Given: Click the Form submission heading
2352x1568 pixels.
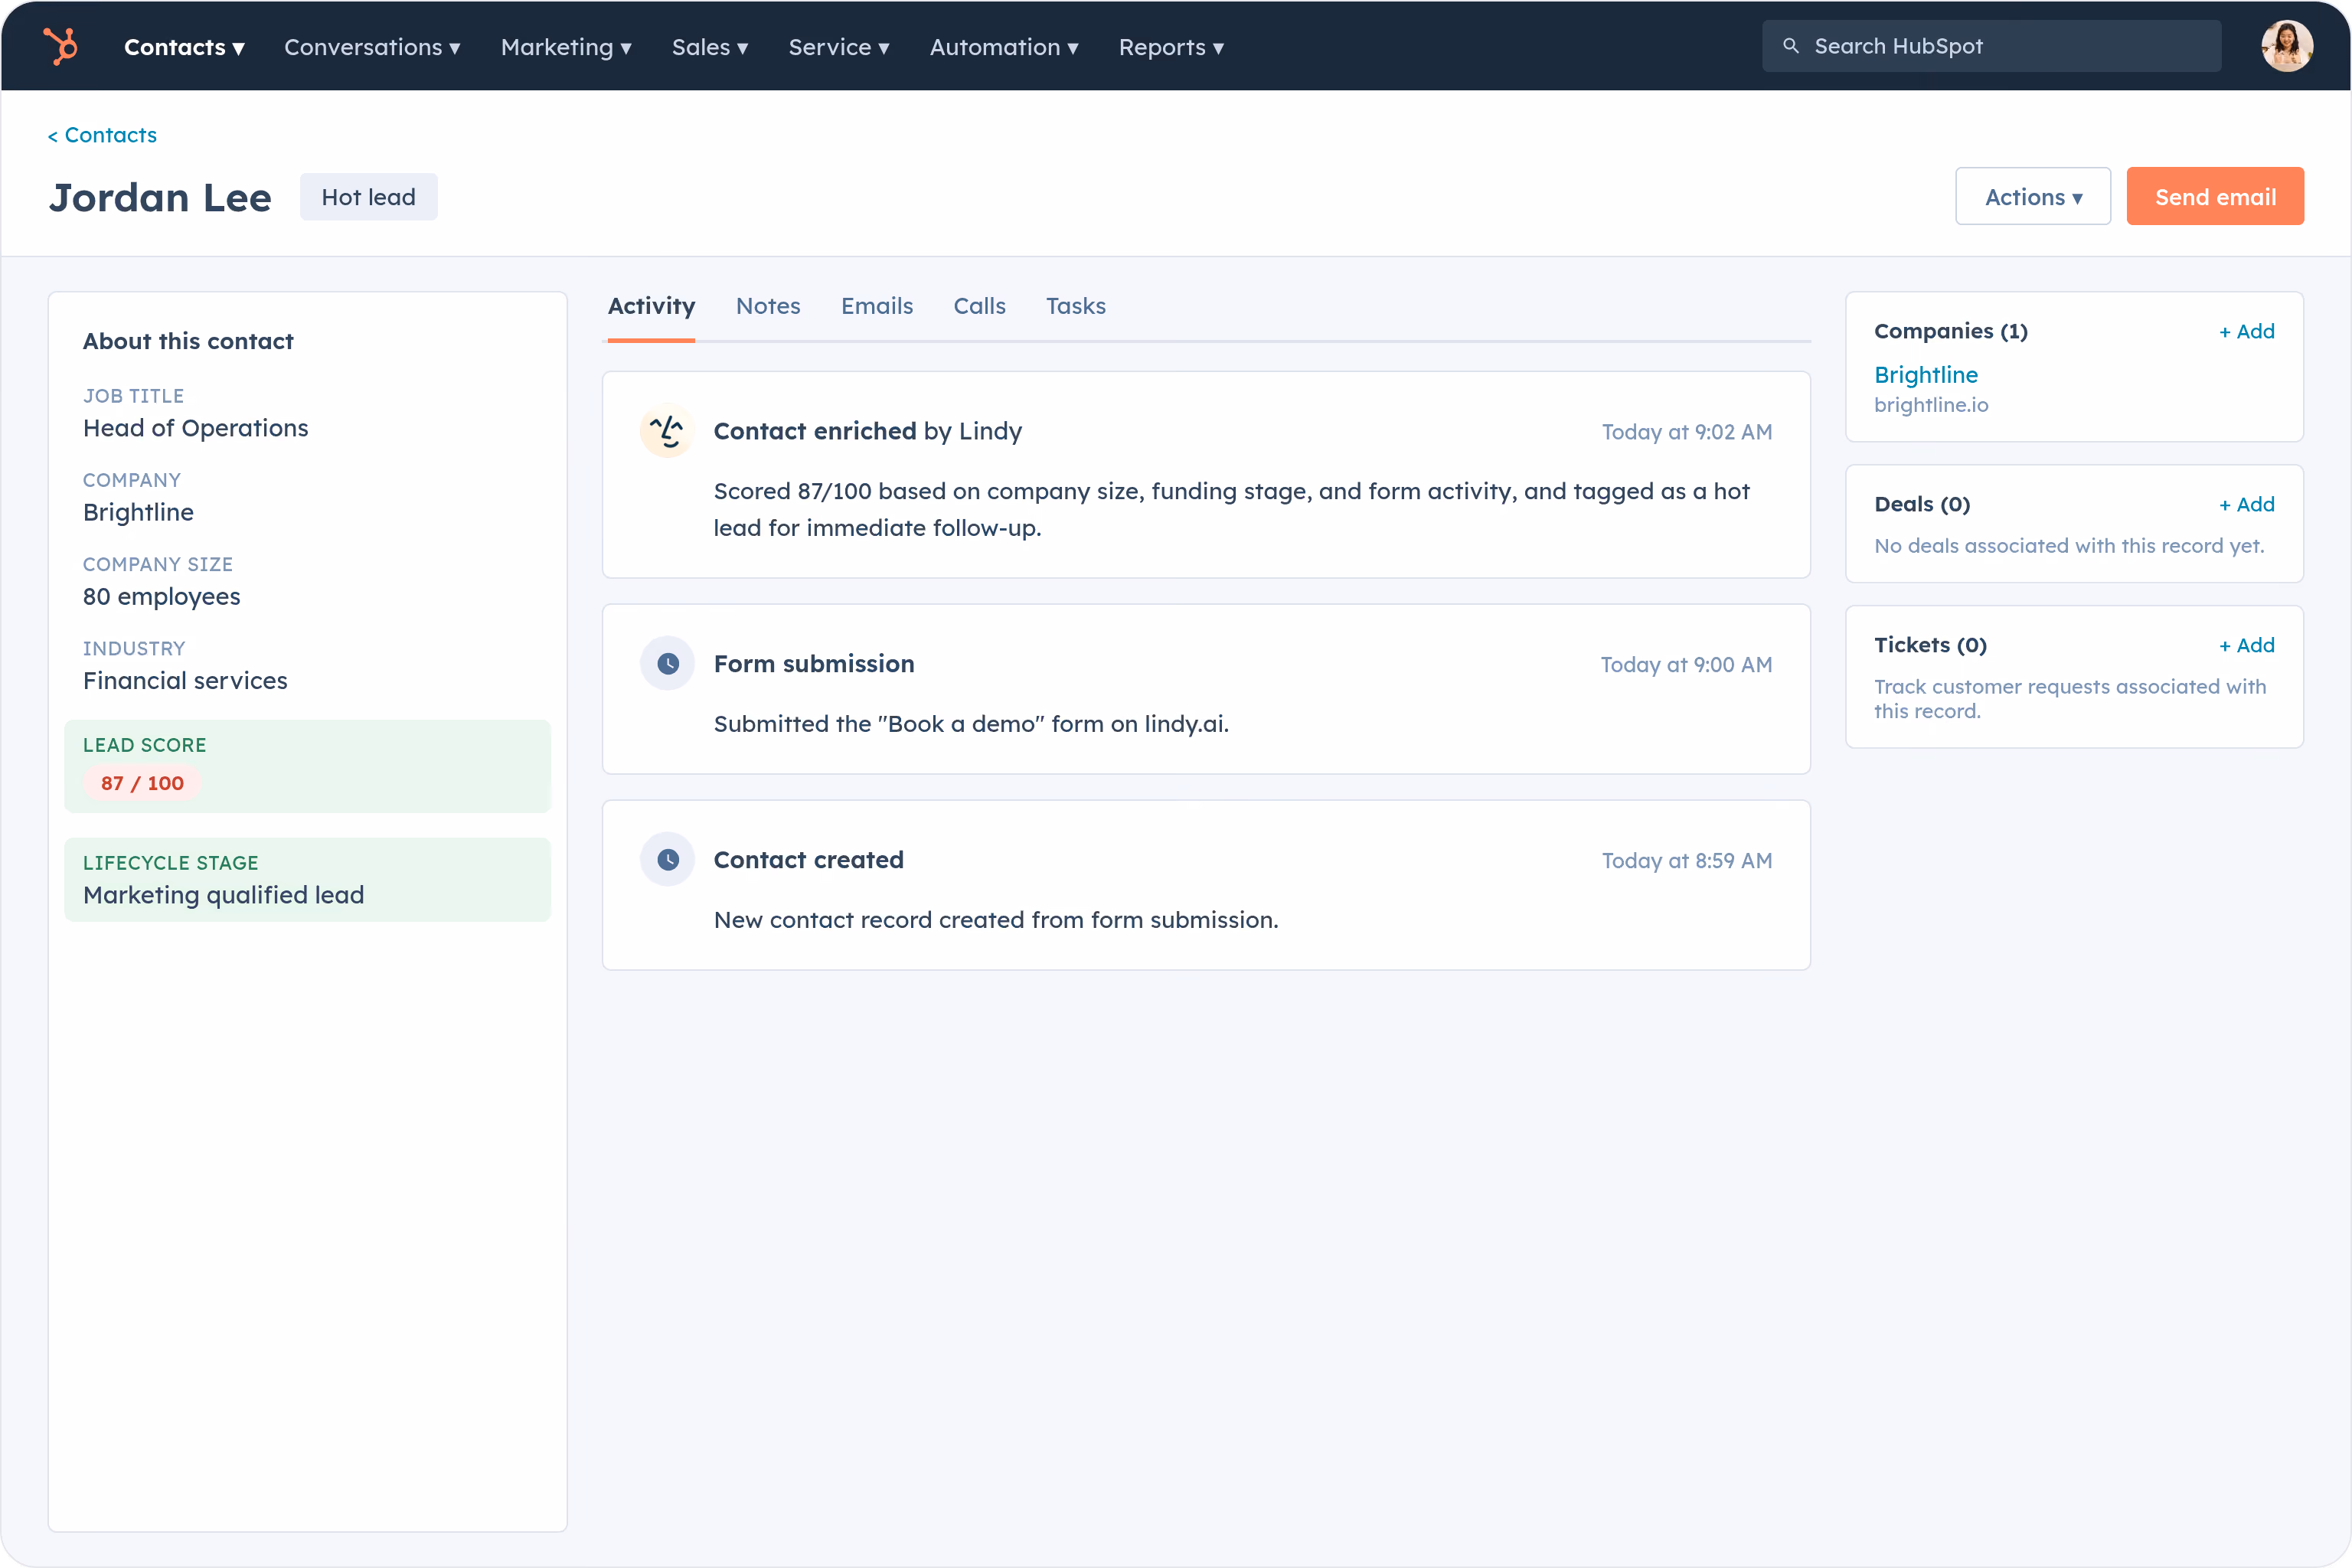Looking at the screenshot, I should 814,664.
